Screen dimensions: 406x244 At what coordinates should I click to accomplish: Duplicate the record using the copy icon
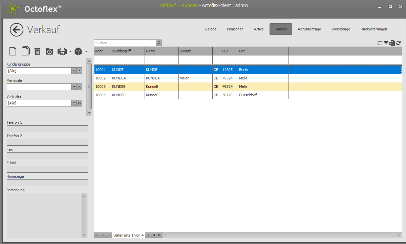tap(25, 51)
